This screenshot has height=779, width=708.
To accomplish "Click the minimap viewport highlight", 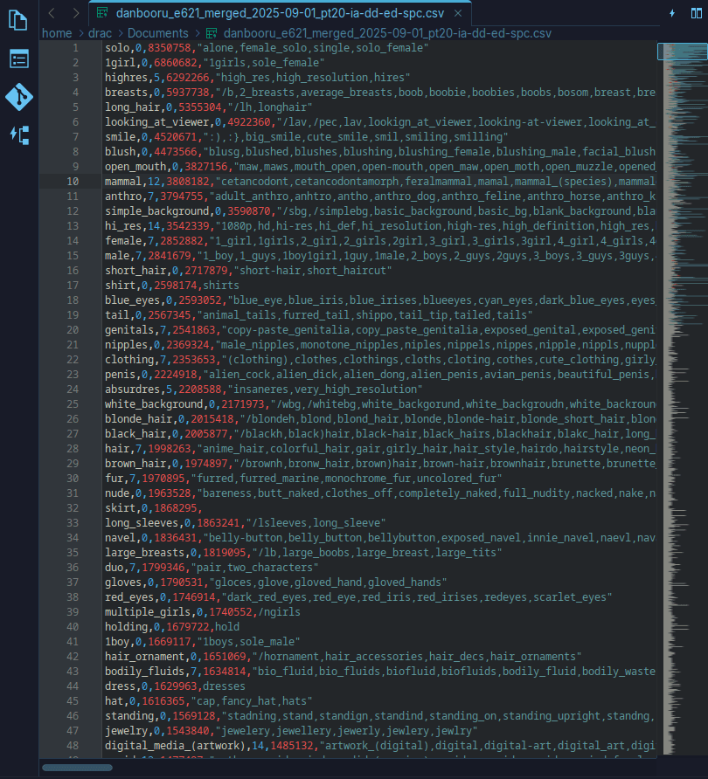I will click(x=683, y=52).
